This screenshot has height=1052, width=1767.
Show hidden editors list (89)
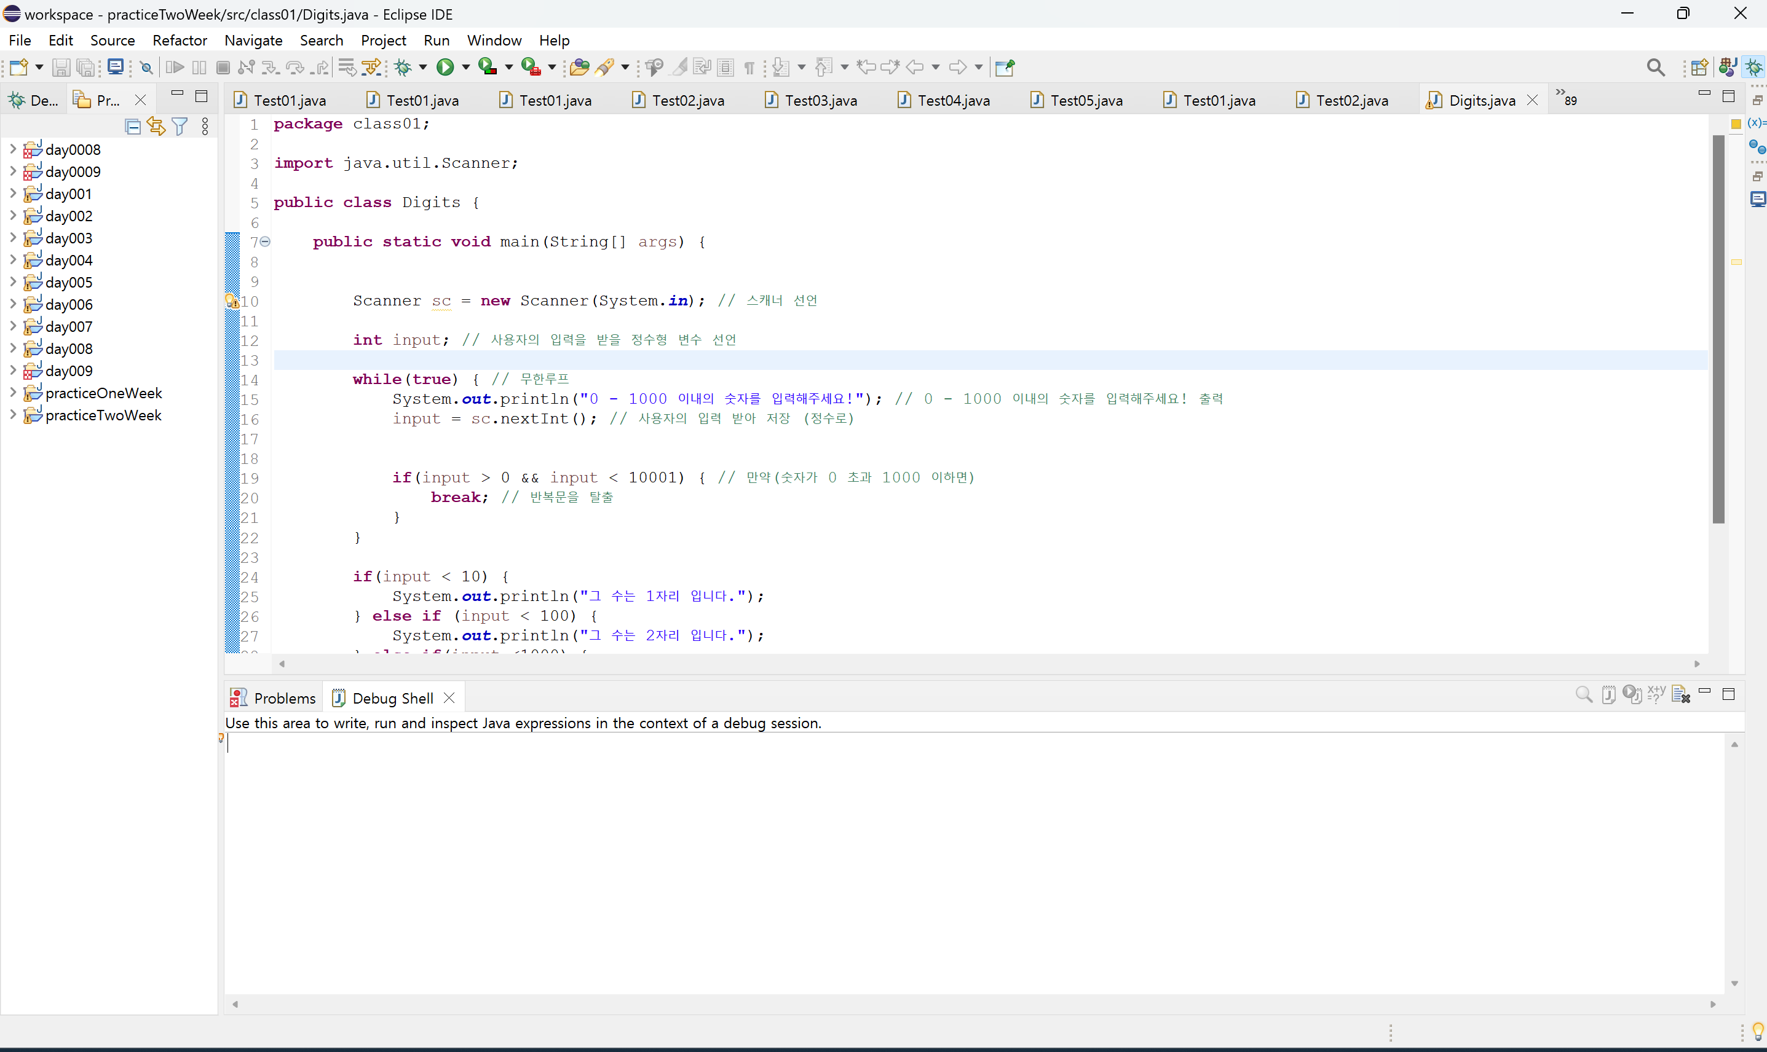pos(1565,98)
